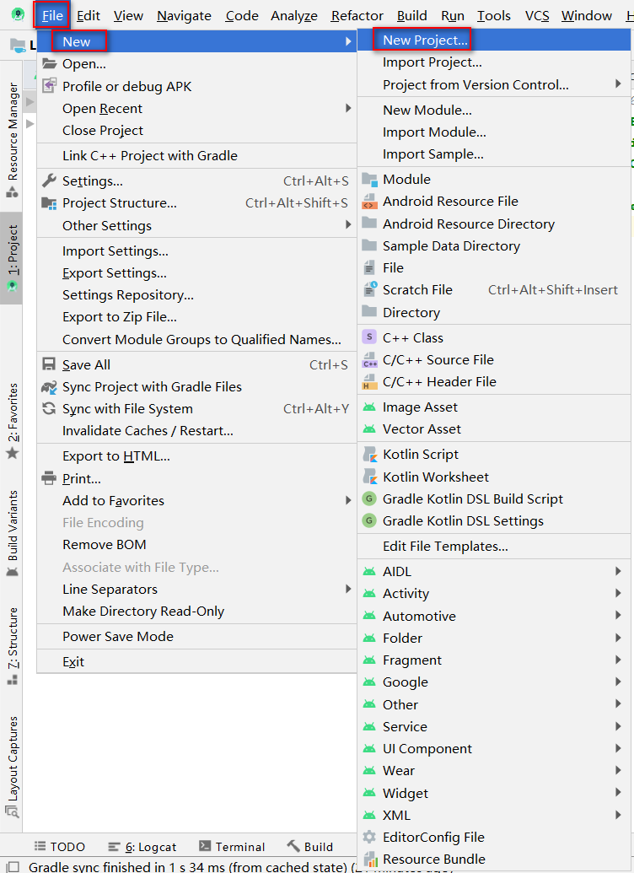Screen dimensions: 634x873
Task: Expand the Open Recent submenu
Action: [x=101, y=108]
